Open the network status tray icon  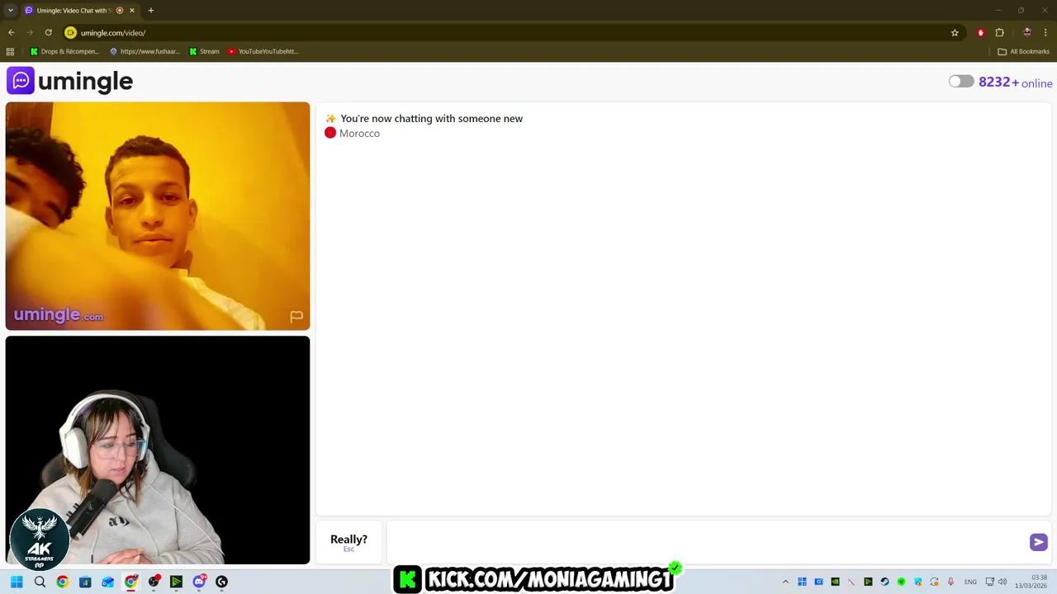989,582
